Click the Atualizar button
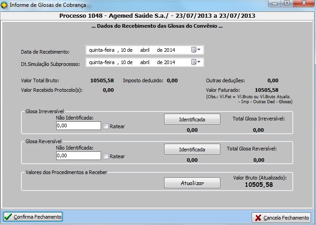 pyautogui.click(x=192, y=183)
